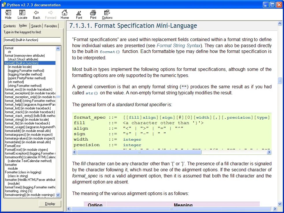
Task: Click content pane vertical scrollbar thumb
Action: coord(280,80)
